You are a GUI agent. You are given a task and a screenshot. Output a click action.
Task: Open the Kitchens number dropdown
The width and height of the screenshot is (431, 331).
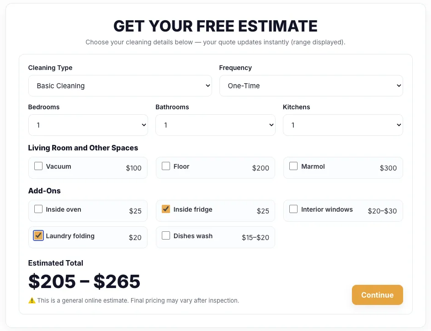point(343,125)
